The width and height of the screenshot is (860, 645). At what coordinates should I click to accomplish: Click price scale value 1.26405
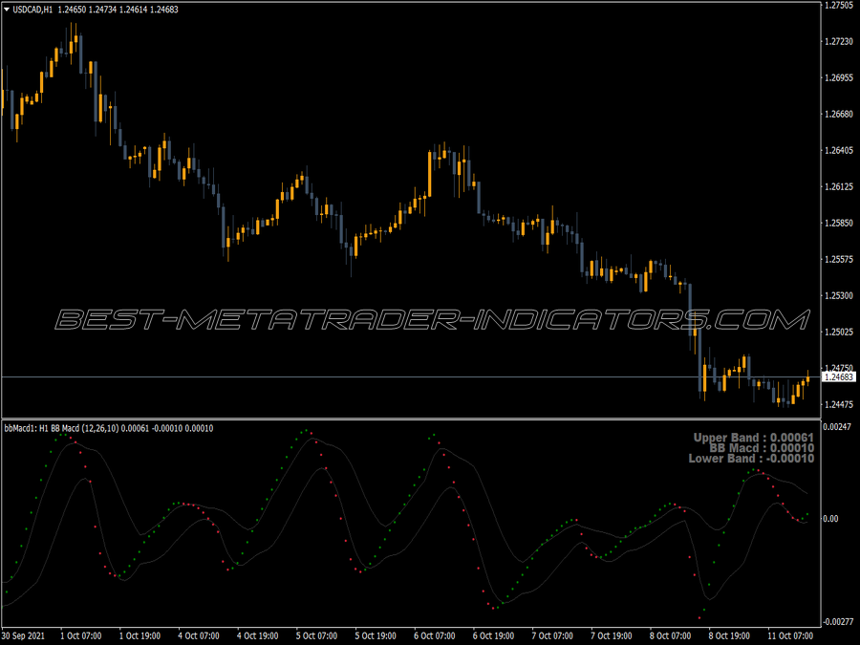(x=839, y=150)
